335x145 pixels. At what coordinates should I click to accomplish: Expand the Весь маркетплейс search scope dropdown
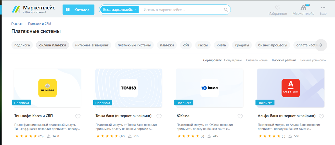[120, 10]
